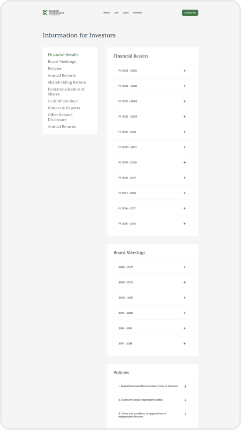Click plus icon for 2017 - 2018 meetings
The height and width of the screenshot is (430, 241).
coord(185,344)
